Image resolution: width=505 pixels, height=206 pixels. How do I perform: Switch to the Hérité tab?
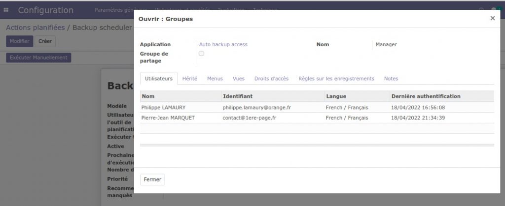(x=190, y=78)
